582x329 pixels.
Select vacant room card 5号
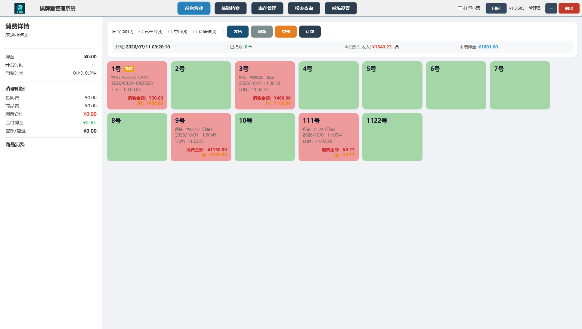coord(392,85)
